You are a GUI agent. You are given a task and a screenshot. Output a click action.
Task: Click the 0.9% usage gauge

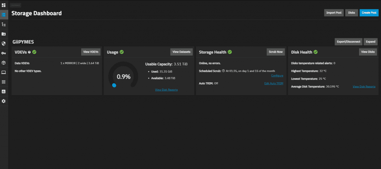[124, 77]
